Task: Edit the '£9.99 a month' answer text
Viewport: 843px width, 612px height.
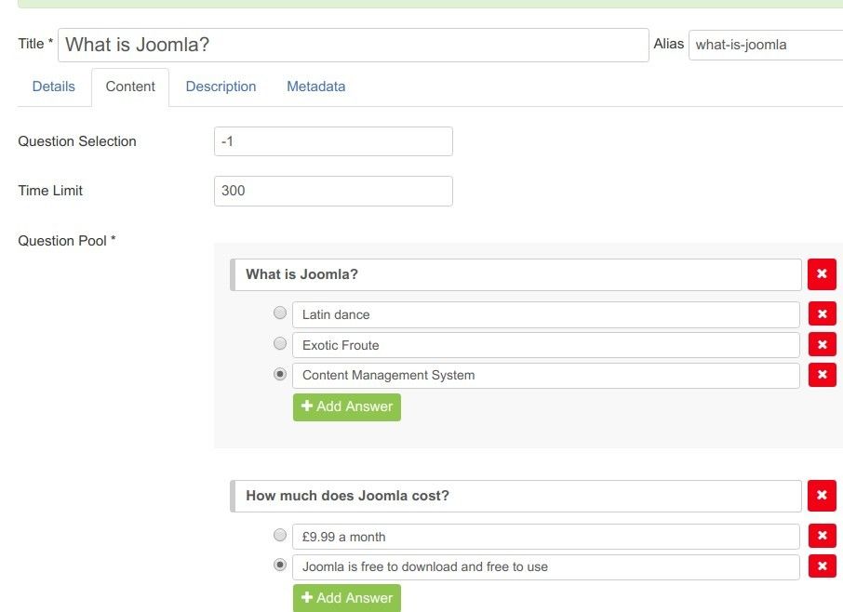Action: click(x=545, y=537)
